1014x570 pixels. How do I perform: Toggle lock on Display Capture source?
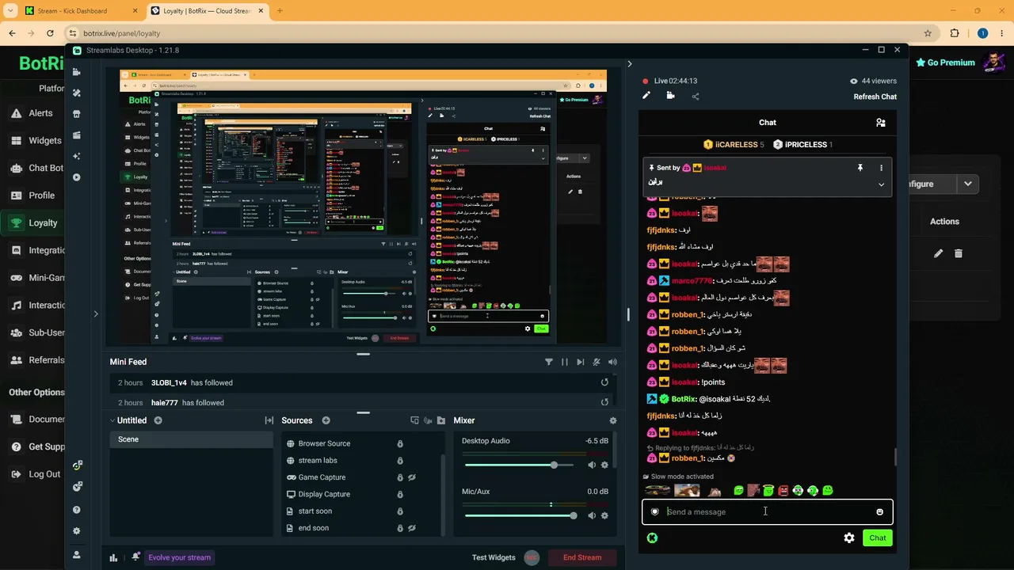(x=400, y=494)
